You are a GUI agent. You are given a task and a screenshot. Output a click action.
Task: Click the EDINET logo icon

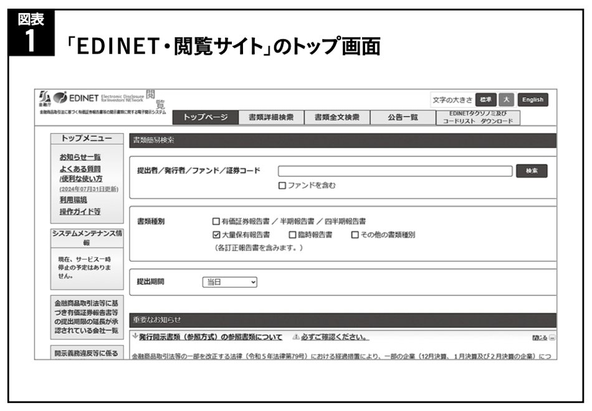(x=60, y=98)
